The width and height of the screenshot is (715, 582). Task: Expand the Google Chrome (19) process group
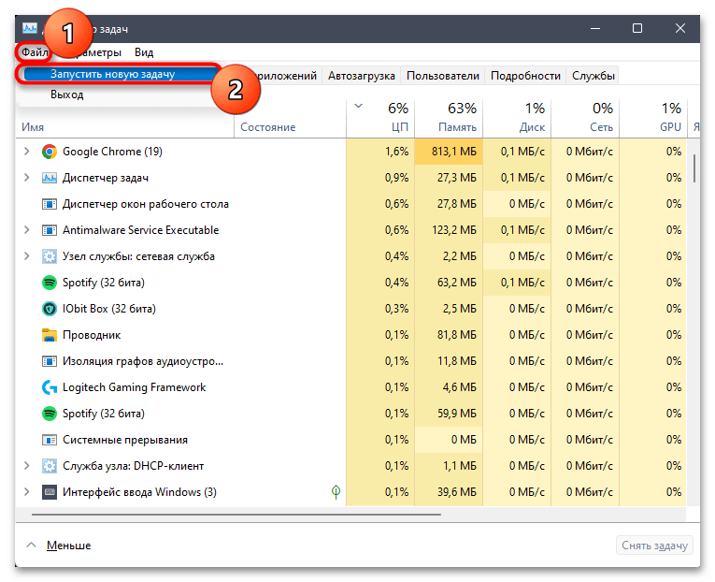tap(26, 151)
